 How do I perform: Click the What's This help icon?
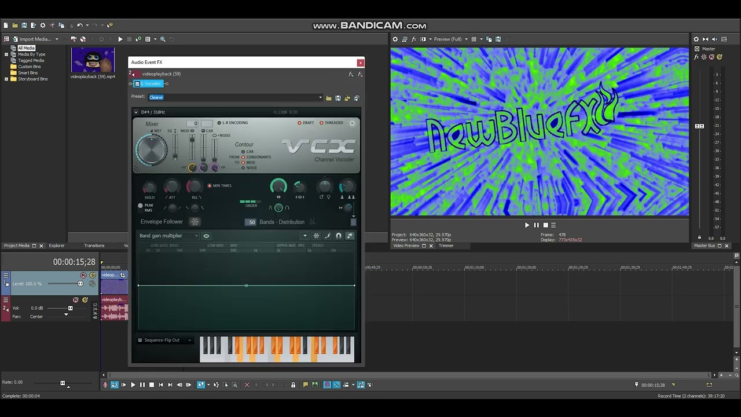tap(109, 25)
